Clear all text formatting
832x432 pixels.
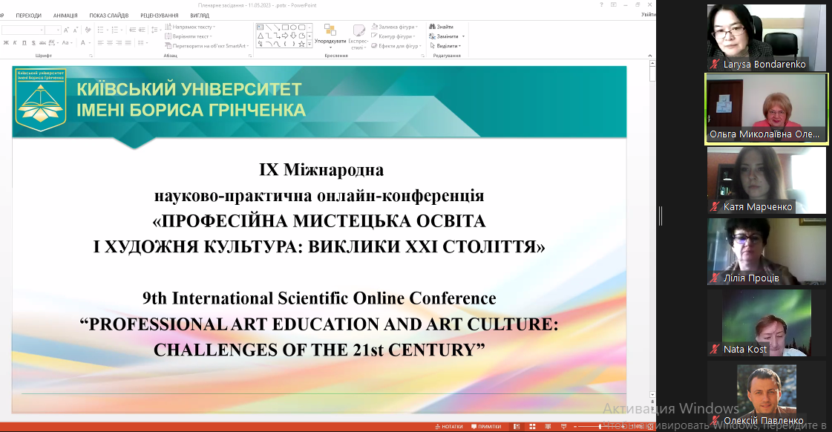coord(88,30)
